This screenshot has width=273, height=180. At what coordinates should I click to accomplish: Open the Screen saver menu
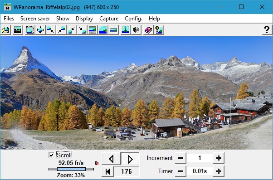(35, 19)
